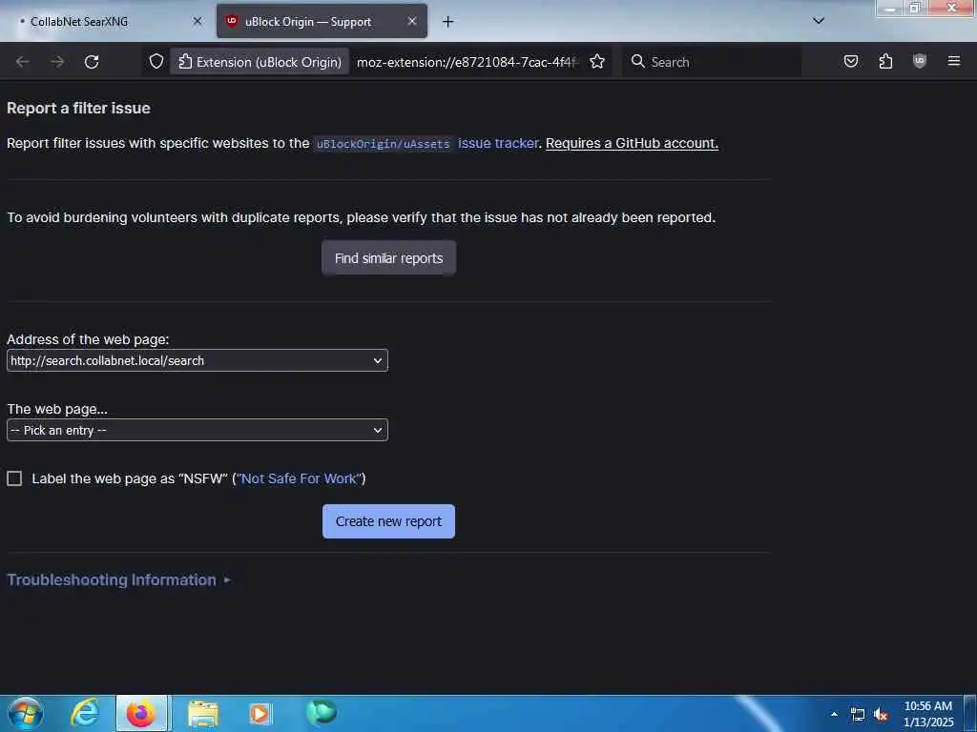Image resolution: width=977 pixels, height=732 pixels.
Task: Click the Extension (uBlock Origin) identity badge
Action: coord(260,62)
